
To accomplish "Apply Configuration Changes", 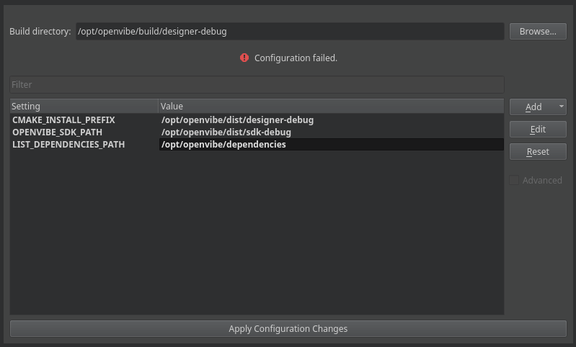I will 288,329.
